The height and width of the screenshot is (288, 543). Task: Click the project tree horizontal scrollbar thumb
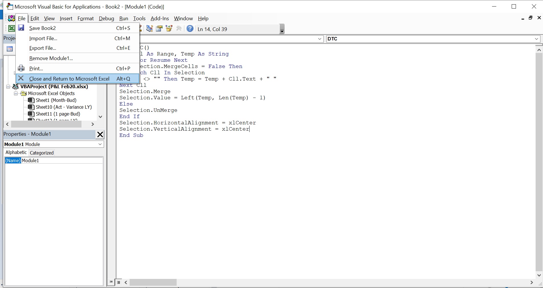(x=46, y=124)
